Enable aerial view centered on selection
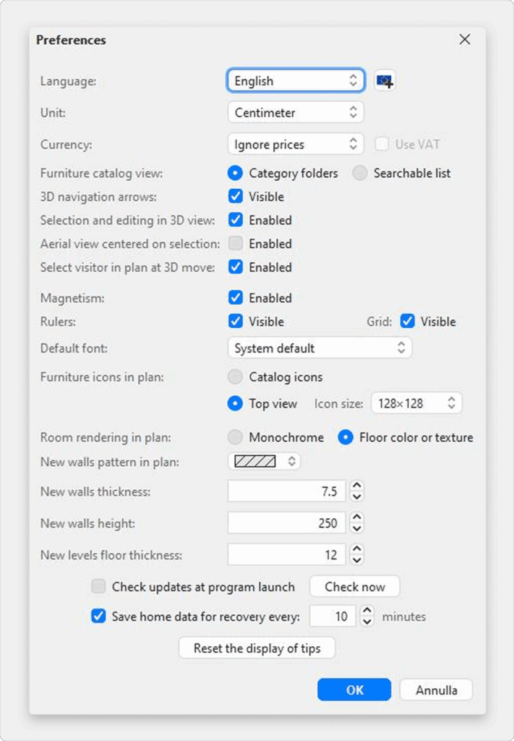The height and width of the screenshot is (741, 514). 236,244
